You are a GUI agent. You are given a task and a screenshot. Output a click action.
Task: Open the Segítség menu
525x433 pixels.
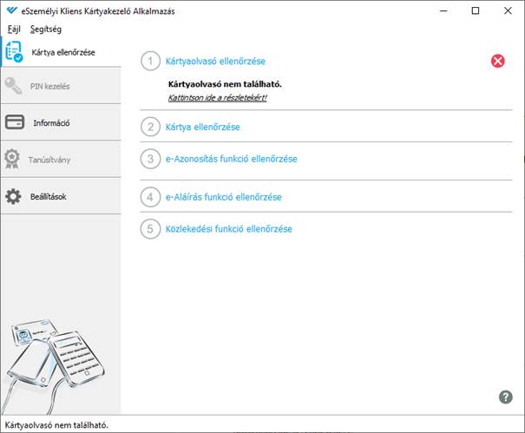pyautogui.click(x=46, y=30)
